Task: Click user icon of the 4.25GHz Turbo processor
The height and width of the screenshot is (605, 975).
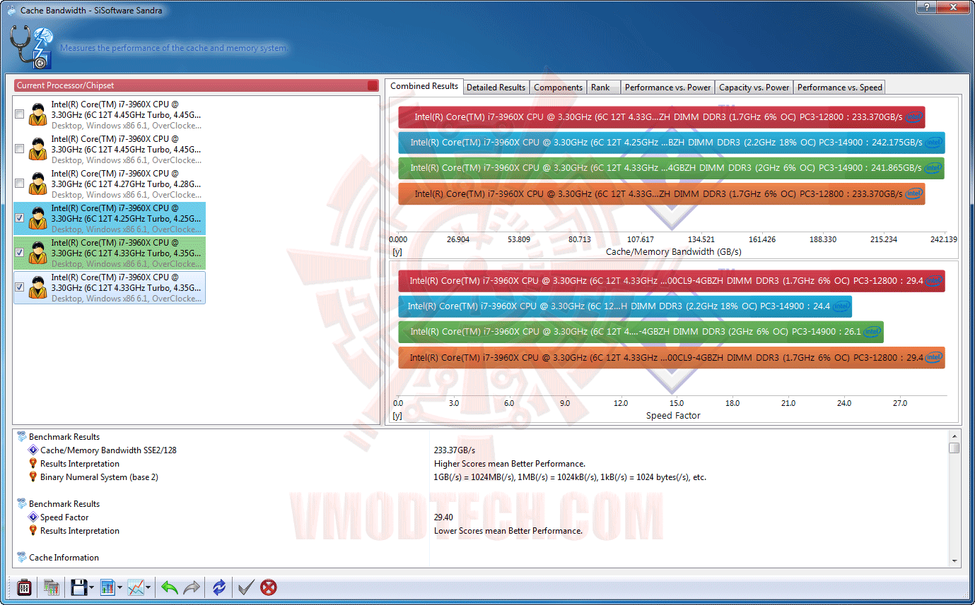Action: point(38,218)
